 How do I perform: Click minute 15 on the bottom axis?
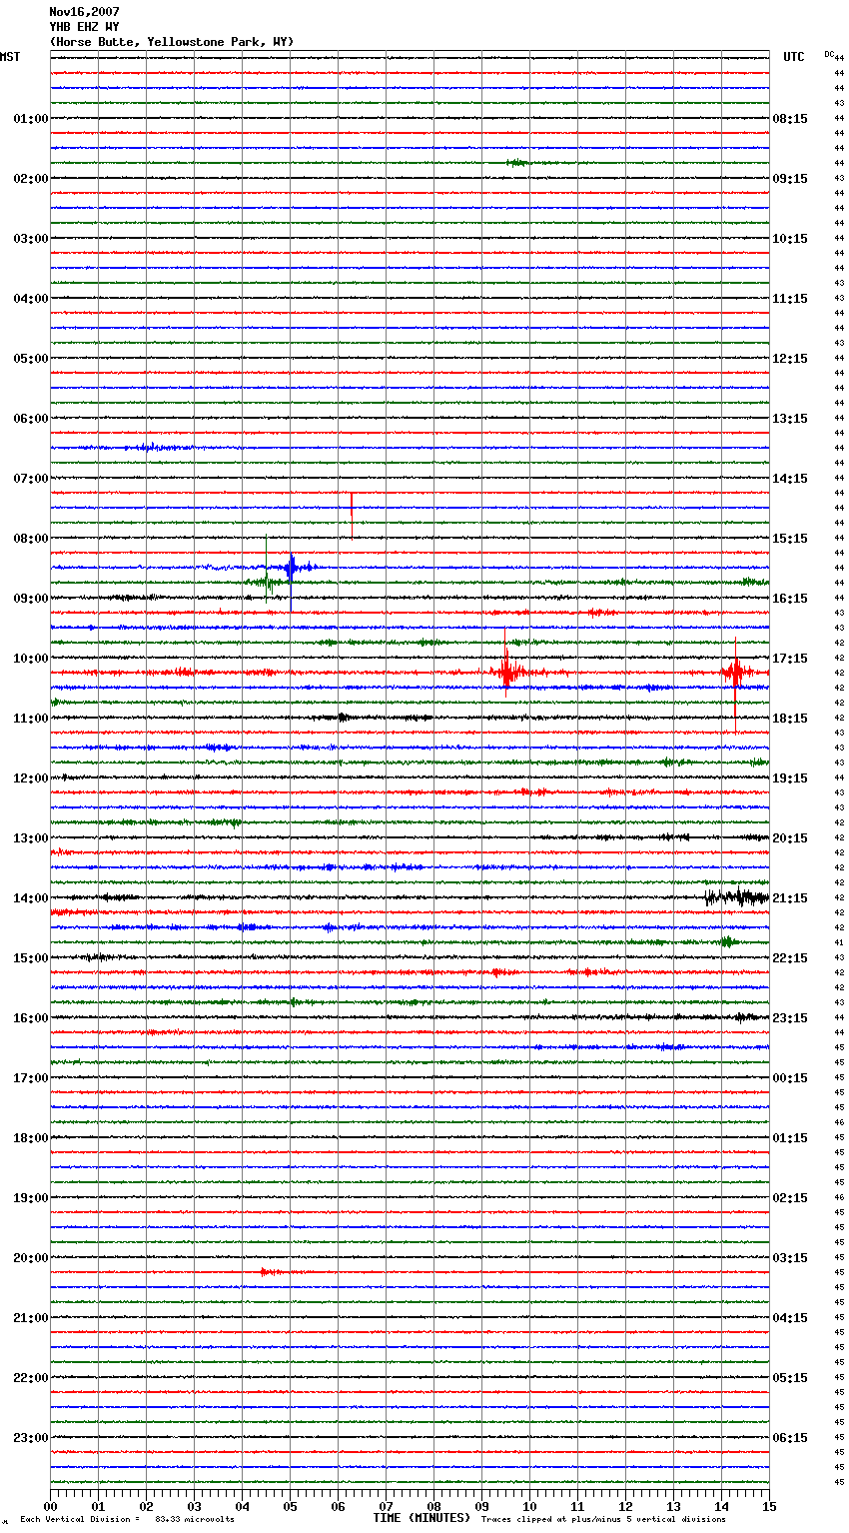tap(769, 1506)
